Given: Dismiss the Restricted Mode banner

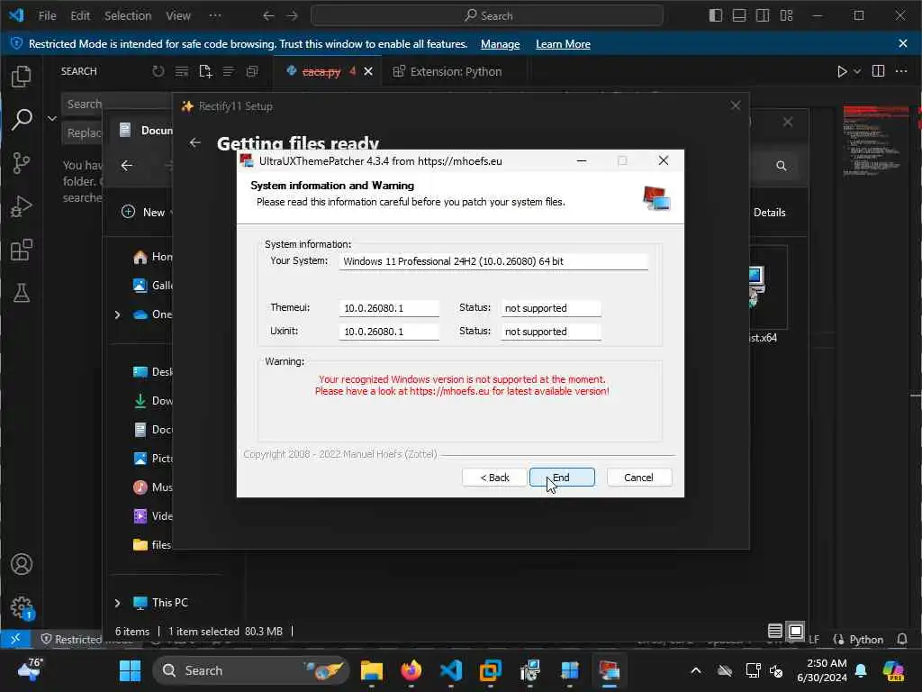Looking at the screenshot, I should [903, 43].
